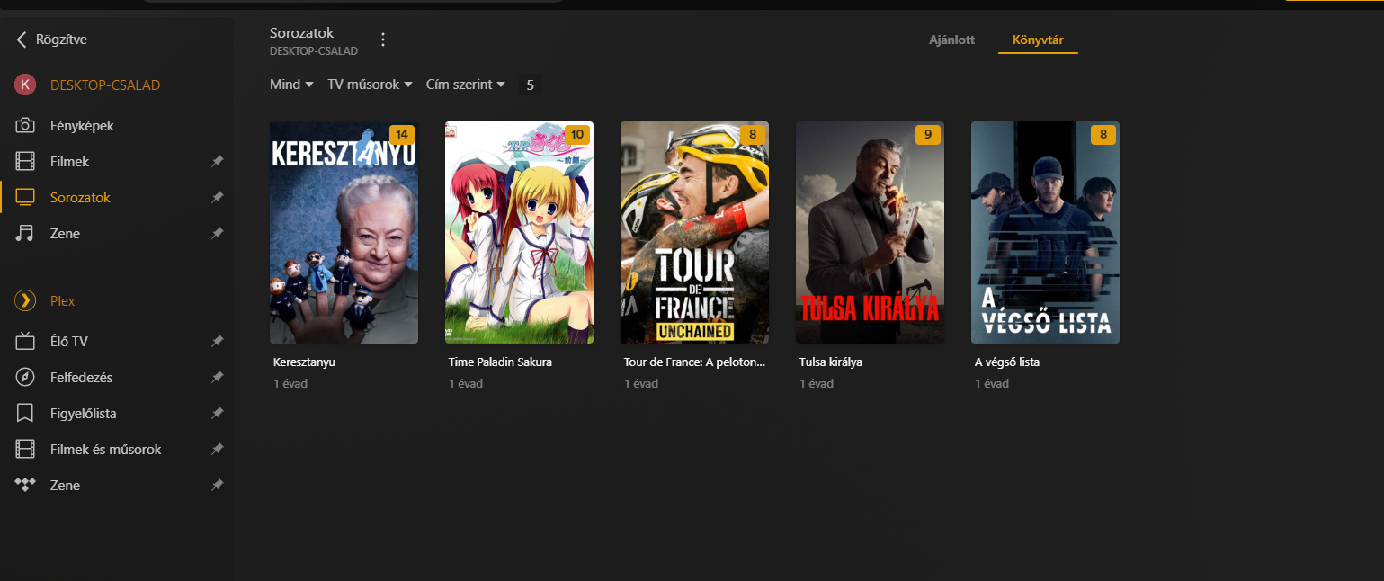Toggle the pin on Élő TV
The height and width of the screenshot is (581, 1384).
coord(217,342)
